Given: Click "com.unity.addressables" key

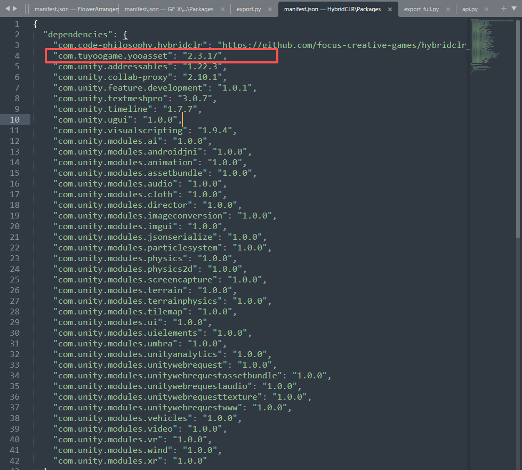Looking at the screenshot, I should click(113, 67).
